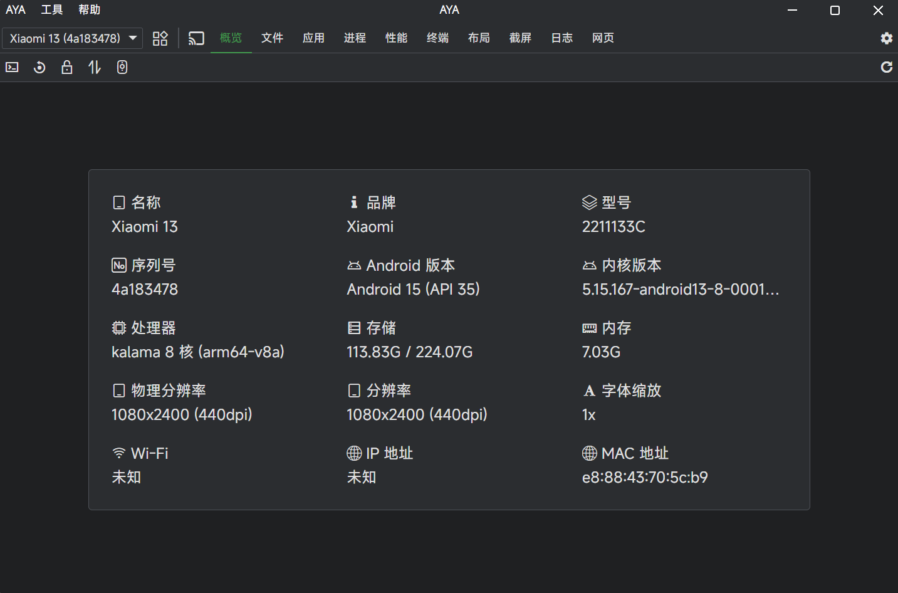
Task: Switch to the 文件 tab
Action: (x=272, y=38)
